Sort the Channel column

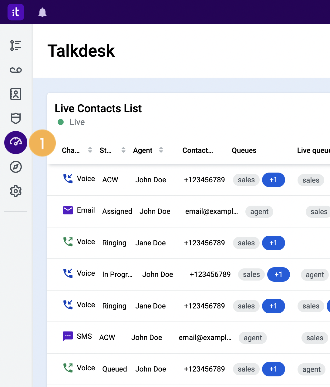[90, 150]
